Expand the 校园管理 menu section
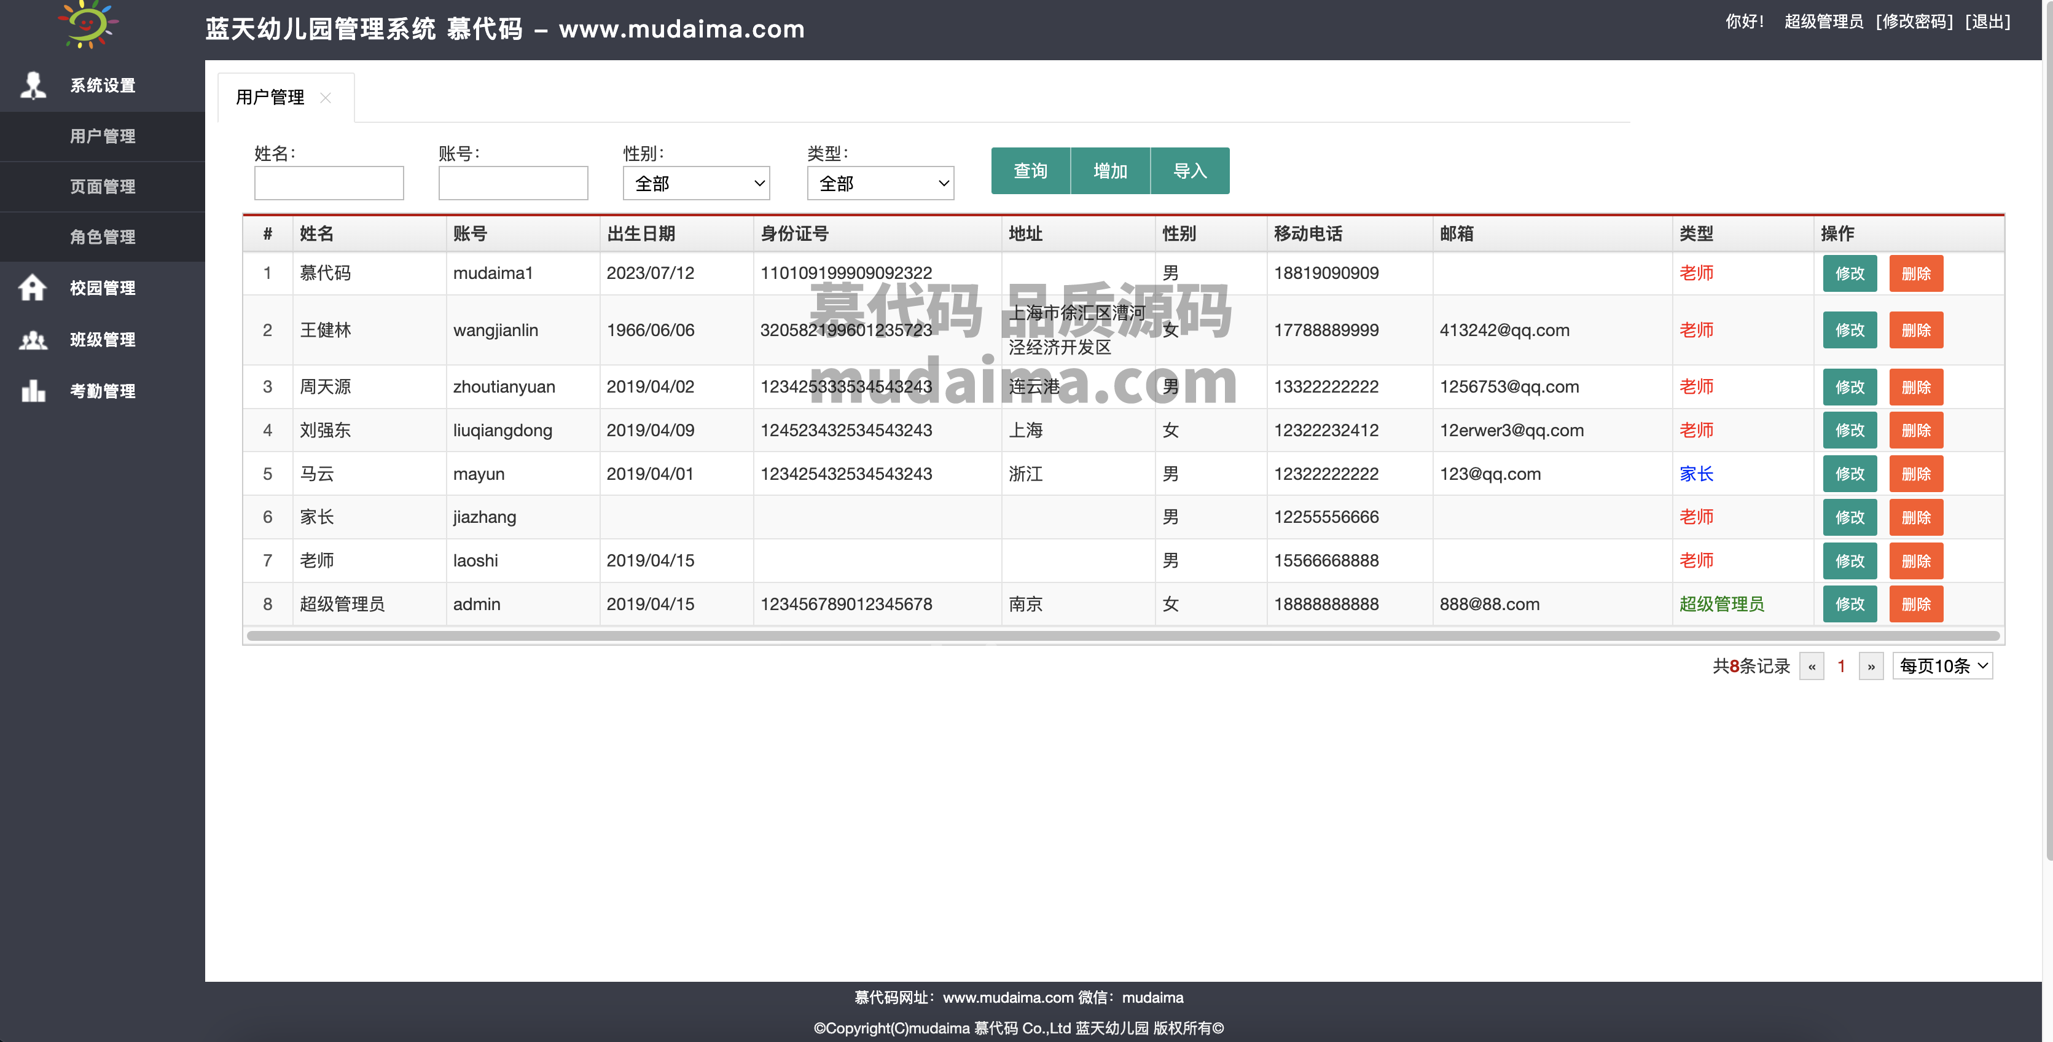 (x=102, y=288)
